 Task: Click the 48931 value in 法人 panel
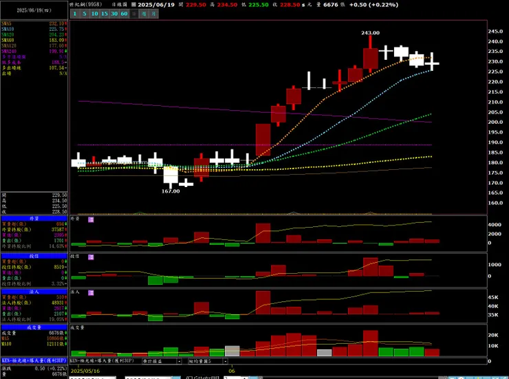coord(58,303)
